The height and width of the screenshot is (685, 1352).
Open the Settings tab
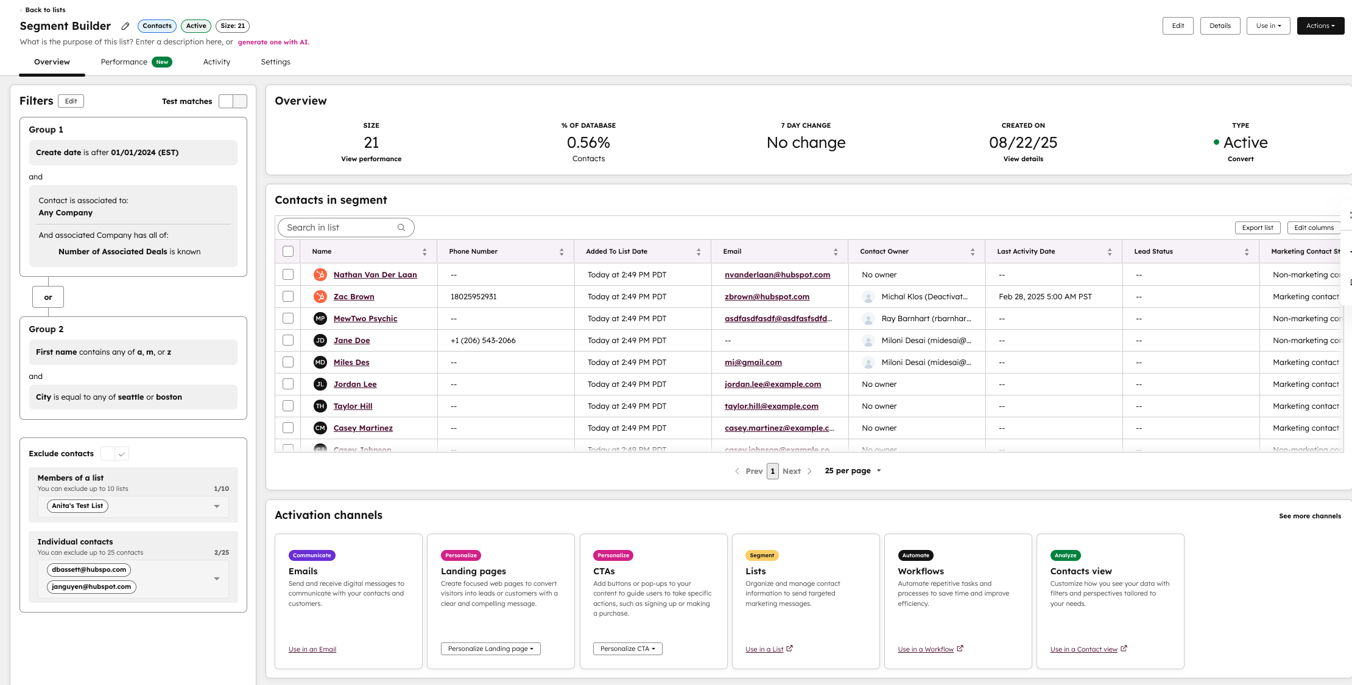(x=275, y=62)
